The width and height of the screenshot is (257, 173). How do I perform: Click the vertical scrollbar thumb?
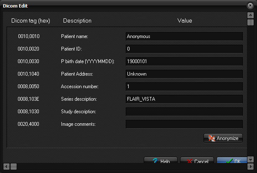(x=250, y=23)
